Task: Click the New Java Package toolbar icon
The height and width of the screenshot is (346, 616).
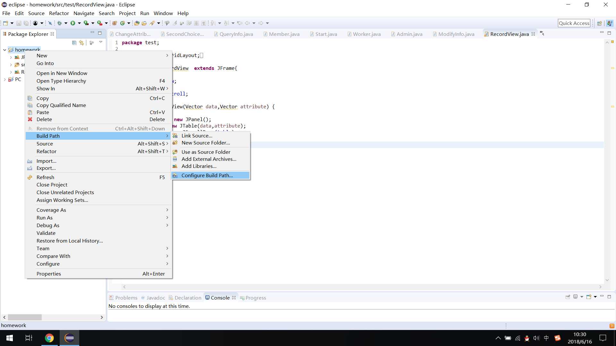Action: pos(115,23)
